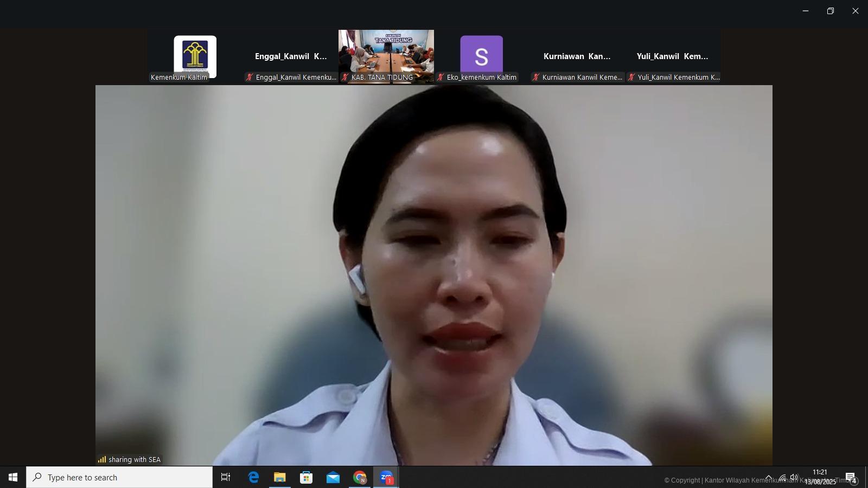The height and width of the screenshot is (488, 868).
Task: Open Task View from the taskbar
Action: pyautogui.click(x=226, y=477)
